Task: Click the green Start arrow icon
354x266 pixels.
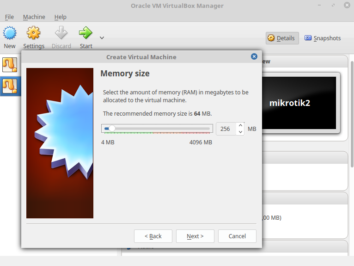Action: pyautogui.click(x=85, y=33)
